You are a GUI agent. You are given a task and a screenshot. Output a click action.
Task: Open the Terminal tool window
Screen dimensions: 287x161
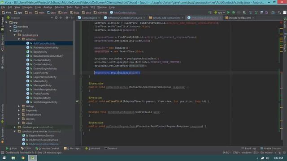click(x=111, y=148)
